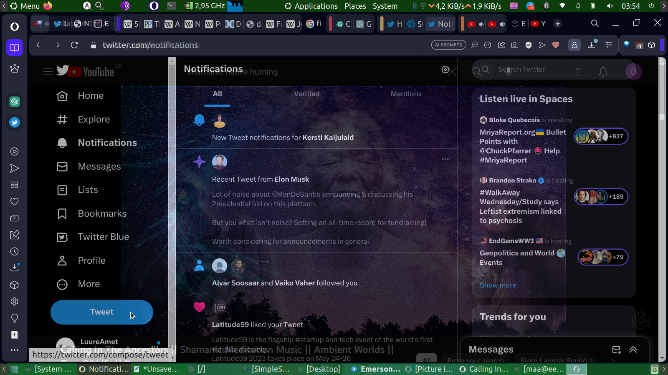668x375 pixels.
Task: Unmute the second YouTube tab audio
Action: coord(502,24)
